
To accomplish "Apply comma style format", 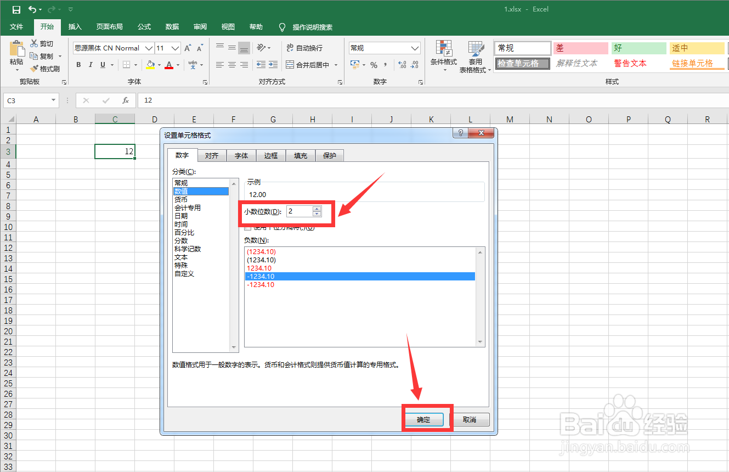I will coord(386,65).
